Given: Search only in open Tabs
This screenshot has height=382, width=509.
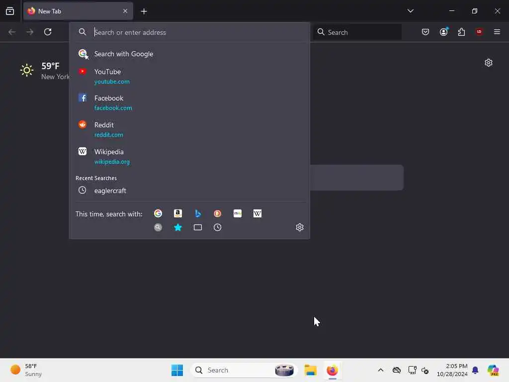Looking at the screenshot, I should point(198,227).
